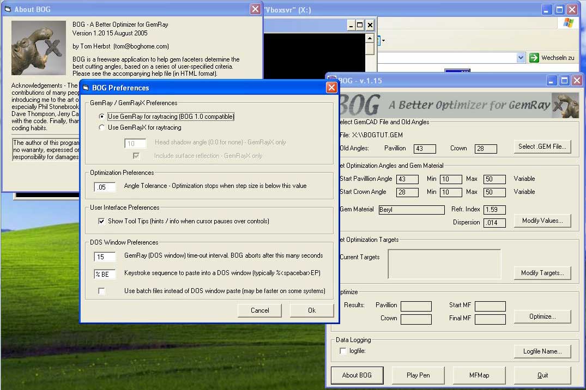Viewport: 586px width, 390px height.
Task: Click the Final MF output field
Action: coord(490,319)
